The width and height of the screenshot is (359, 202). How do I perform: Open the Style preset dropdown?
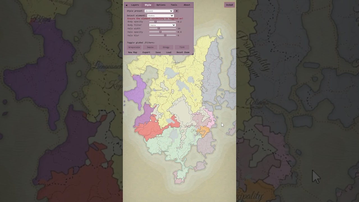point(159,11)
